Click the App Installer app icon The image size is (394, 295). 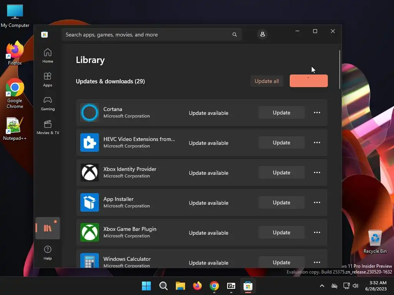[x=89, y=202]
